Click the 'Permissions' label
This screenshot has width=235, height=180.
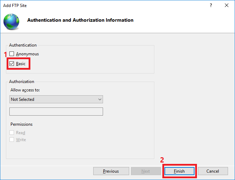click(21, 124)
